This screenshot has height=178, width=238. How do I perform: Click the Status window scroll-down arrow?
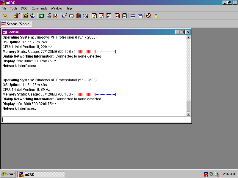188,114
